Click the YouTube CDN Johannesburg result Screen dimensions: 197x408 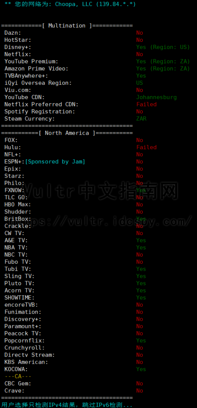coord(156,97)
